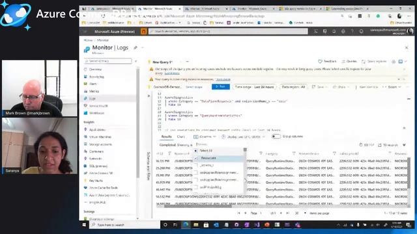The width and height of the screenshot is (417, 234).
Task: Check the fifth column option checkbox
Action: (196, 180)
